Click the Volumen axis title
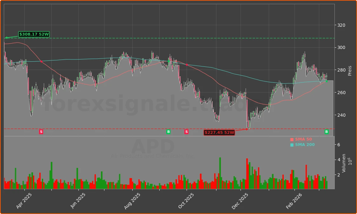 [x=344, y=161]
